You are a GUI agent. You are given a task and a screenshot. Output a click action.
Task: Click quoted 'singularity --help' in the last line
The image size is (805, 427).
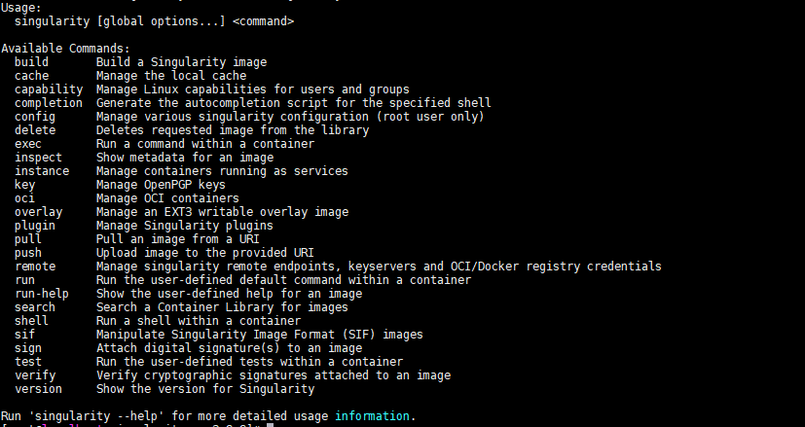96,415
